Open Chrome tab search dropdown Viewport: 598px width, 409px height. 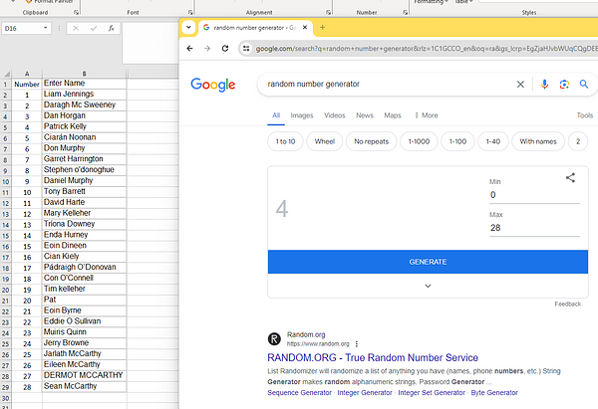188,28
